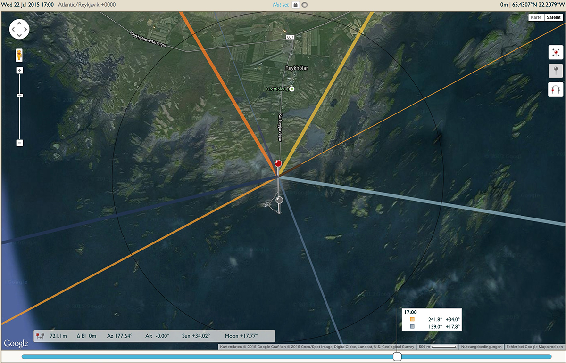Viewport: 566px width, 363px height.
Task: Zoom in with the plus button
Action: click(19, 71)
